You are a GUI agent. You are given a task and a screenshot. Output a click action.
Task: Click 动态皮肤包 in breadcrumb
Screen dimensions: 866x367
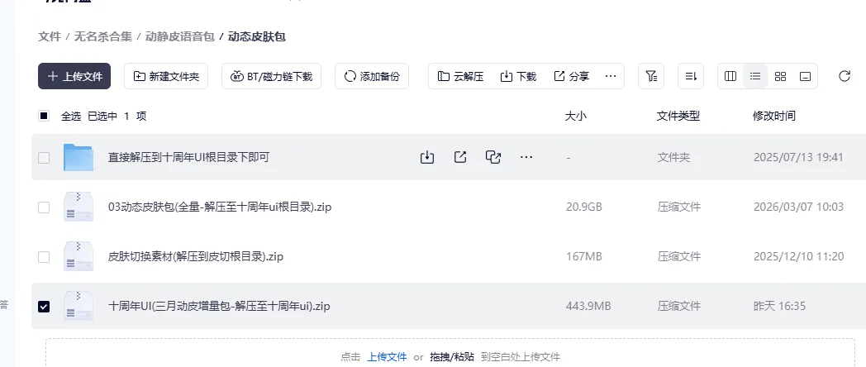click(257, 36)
